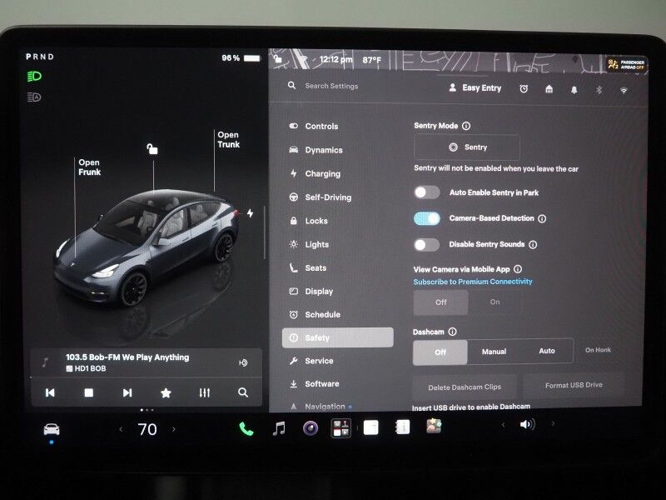Screen dimensions: 666x500
Task: Open the charge port lightning icon
Action: (251, 213)
